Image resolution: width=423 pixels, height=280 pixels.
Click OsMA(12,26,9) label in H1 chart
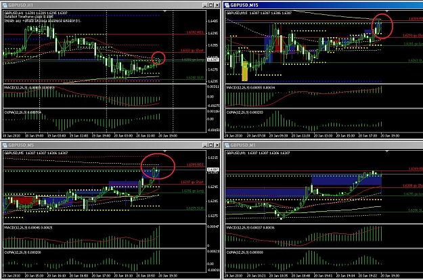coord(16,112)
